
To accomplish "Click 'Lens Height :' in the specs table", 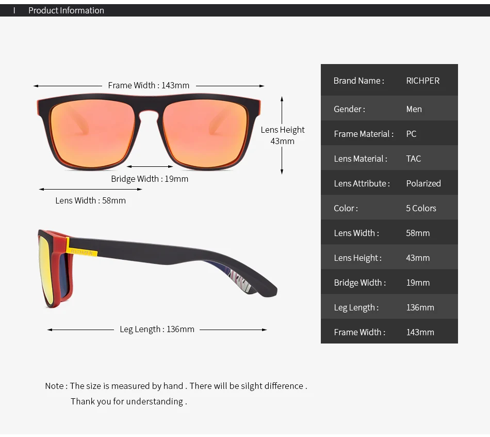I will pyautogui.click(x=358, y=258).
